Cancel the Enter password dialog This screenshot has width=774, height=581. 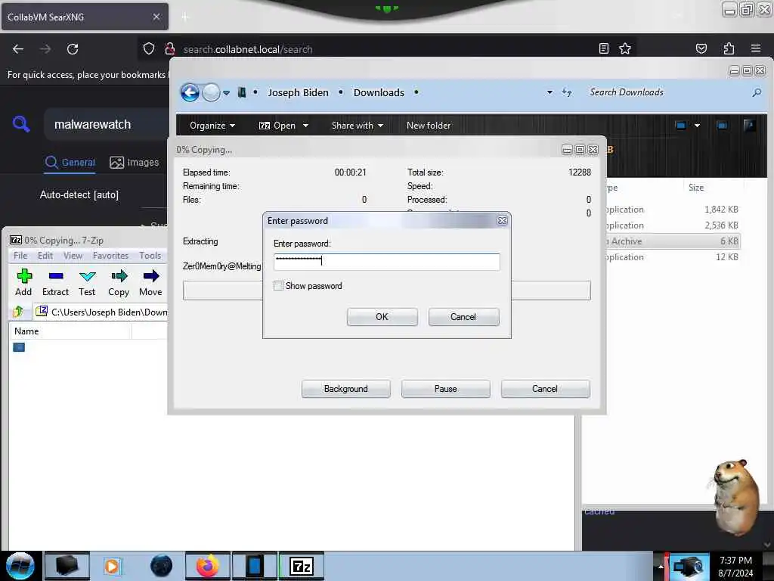tap(463, 317)
